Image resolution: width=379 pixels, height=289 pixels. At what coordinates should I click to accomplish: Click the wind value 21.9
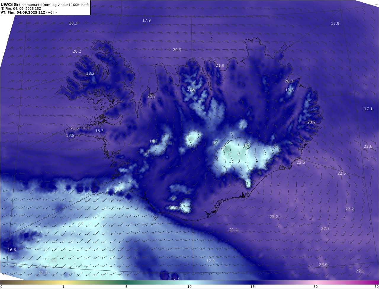pyautogui.click(x=220, y=65)
